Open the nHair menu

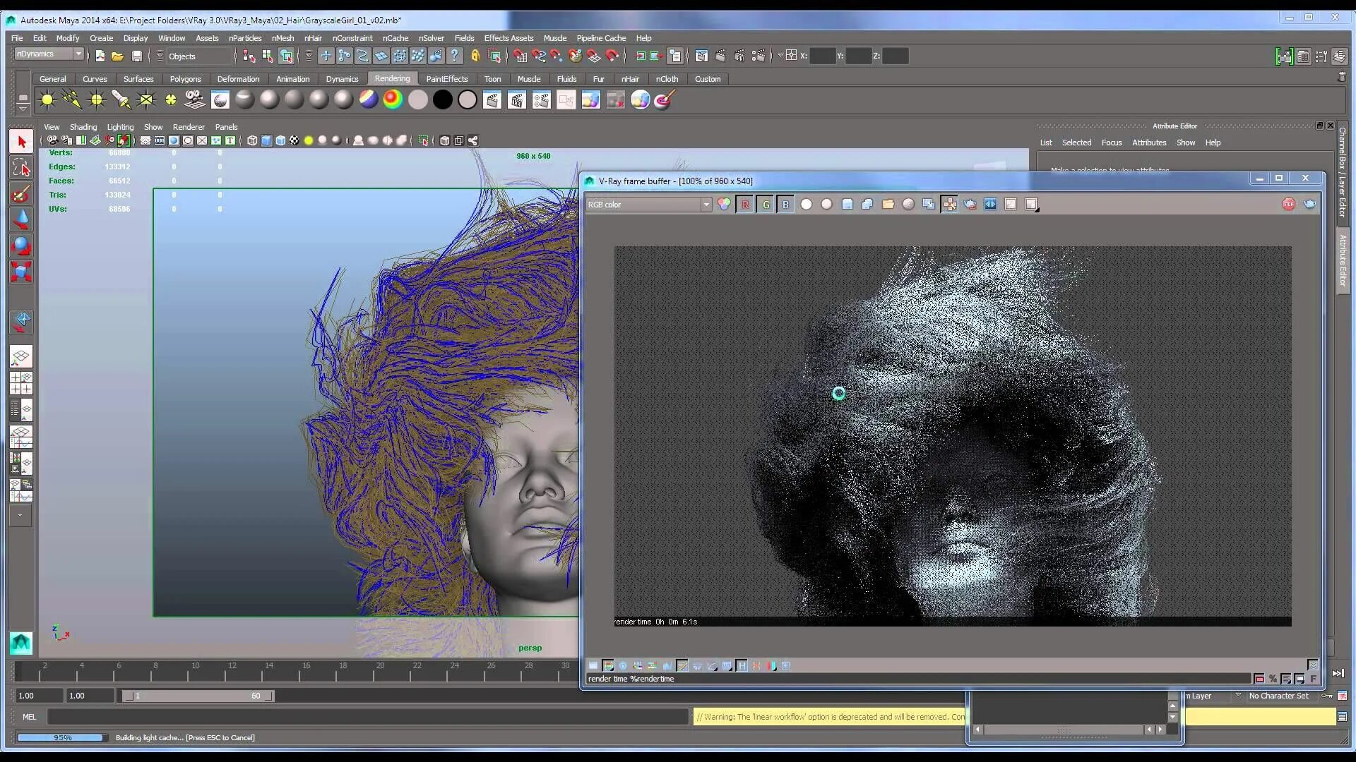coord(313,38)
